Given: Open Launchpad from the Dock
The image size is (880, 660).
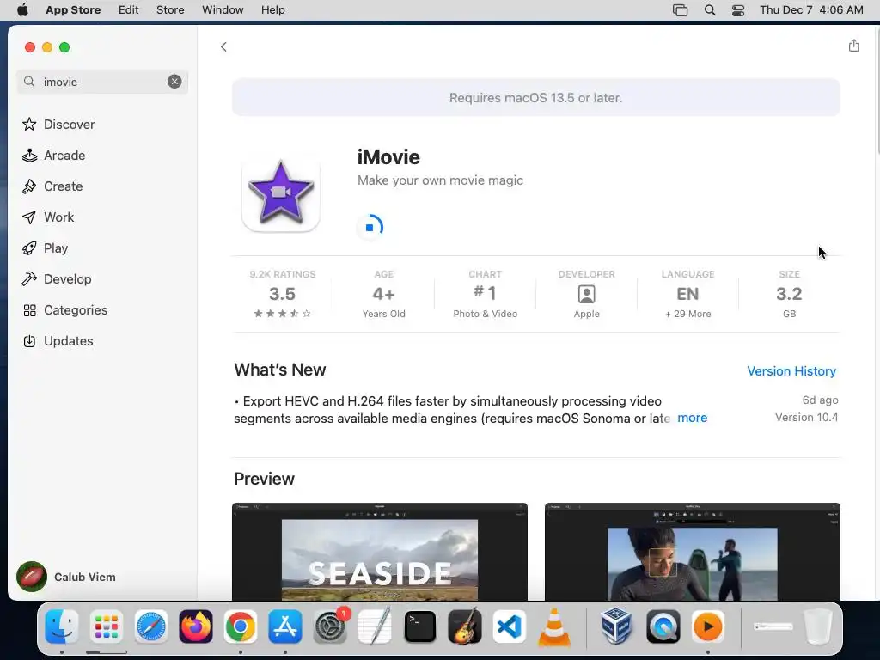Looking at the screenshot, I should tap(106, 626).
